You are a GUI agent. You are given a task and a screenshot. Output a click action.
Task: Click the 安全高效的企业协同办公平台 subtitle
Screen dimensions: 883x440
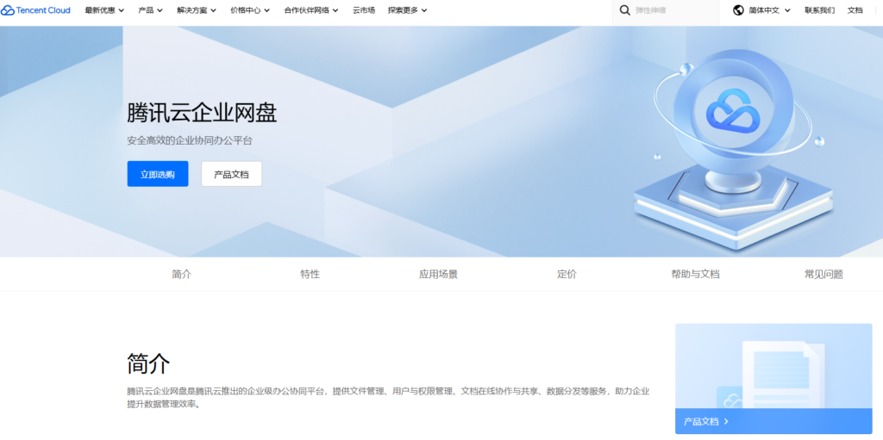pyautogui.click(x=190, y=140)
